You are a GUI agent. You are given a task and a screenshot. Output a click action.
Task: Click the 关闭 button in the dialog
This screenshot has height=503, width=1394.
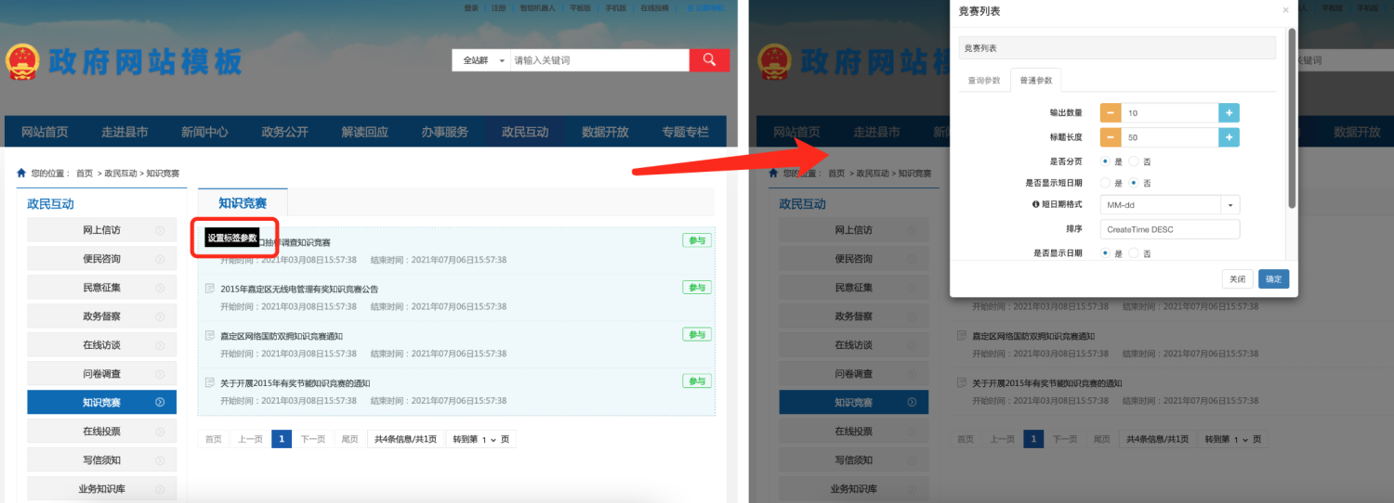pos(1237,278)
